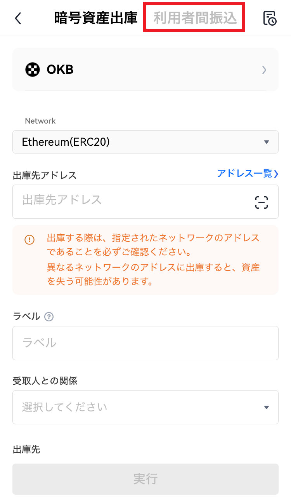Focus the 出庫先アドレス input field

coord(145,202)
